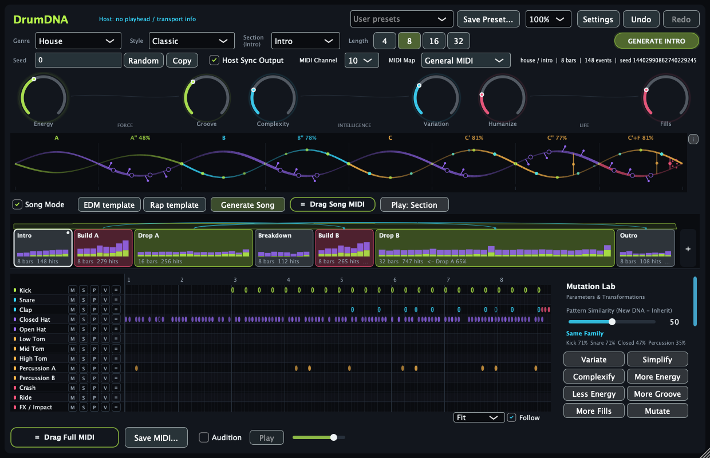Click the Closed Hat row drag handle icon
The height and width of the screenshot is (458, 710).
point(116,319)
